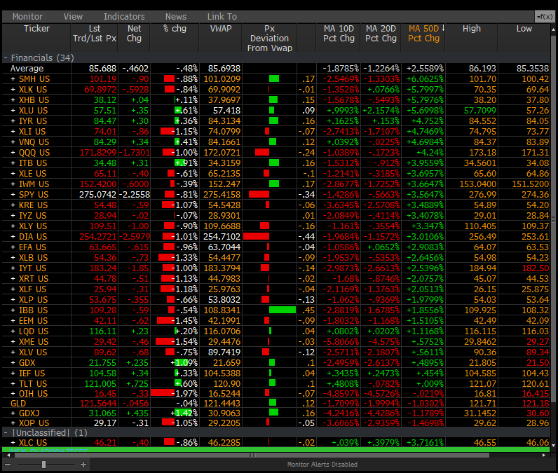Image resolution: width=558 pixels, height=473 pixels.
Task: Expand the DIA US row
Action: (13, 237)
